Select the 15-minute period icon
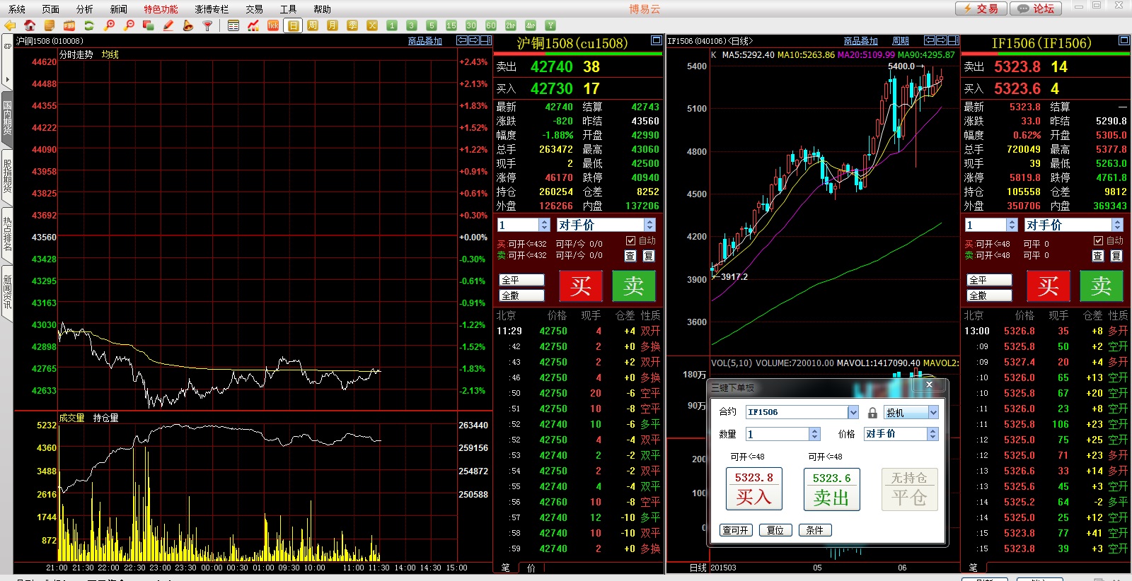Image resolution: width=1132 pixels, height=581 pixels. coord(451,25)
